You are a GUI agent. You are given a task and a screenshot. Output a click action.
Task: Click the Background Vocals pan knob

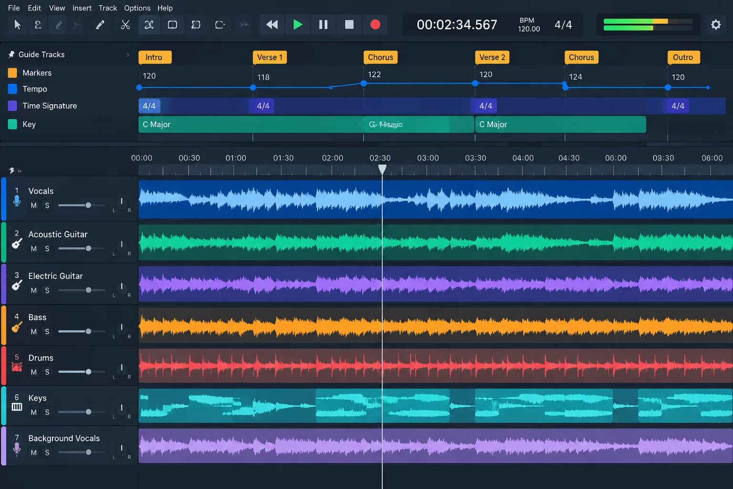click(122, 449)
